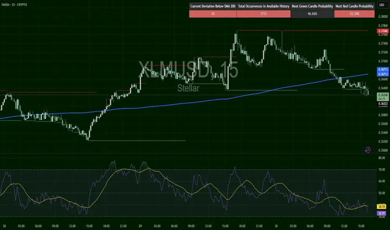Click the 53.34% probability cell
Image resolution: width=390 pixels, height=230 pixels.
click(354, 14)
